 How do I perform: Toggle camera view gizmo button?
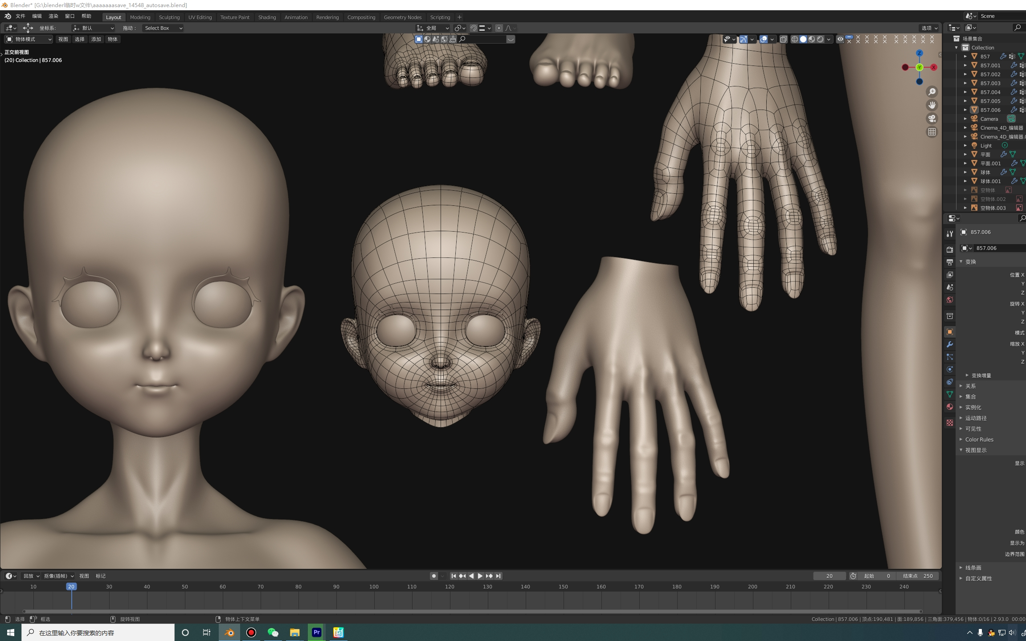point(932,118)
